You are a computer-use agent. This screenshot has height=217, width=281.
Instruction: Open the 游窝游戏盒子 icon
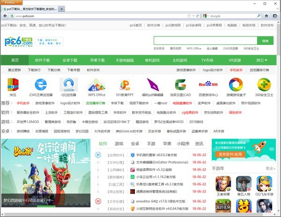(x=236, y=85)
